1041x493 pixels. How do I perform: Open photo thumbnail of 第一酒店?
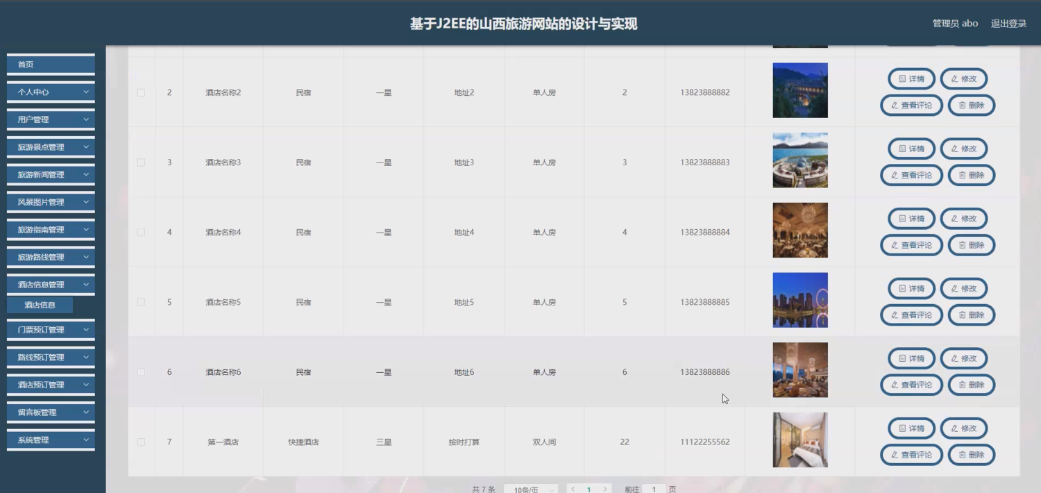pyautogui.click(x=800, y=440)
